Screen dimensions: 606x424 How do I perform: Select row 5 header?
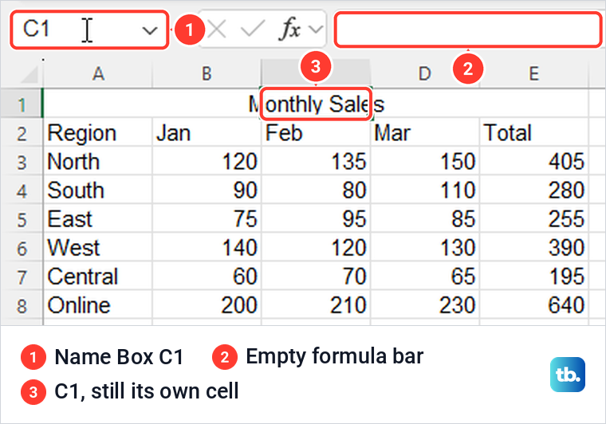pyautogui.click(x=22, y=219)
